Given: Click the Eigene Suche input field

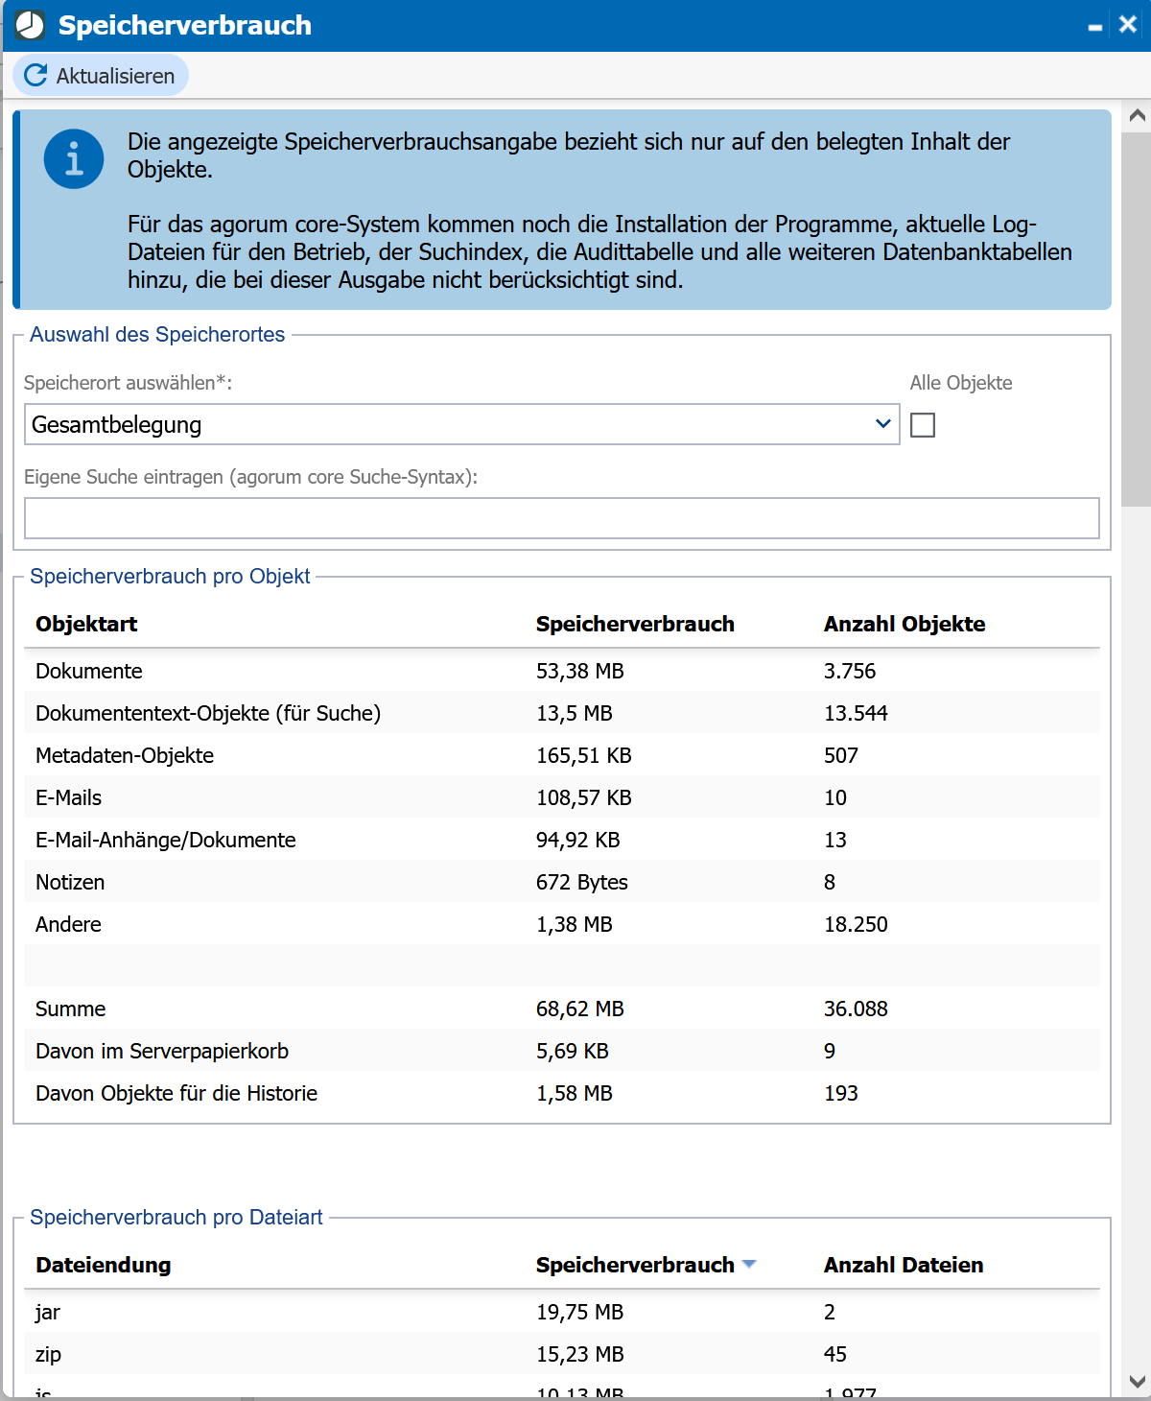Looking at the screenshot, I should (x=561, y=518).
